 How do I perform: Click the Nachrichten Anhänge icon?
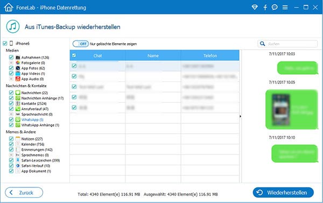coord(18,98)
